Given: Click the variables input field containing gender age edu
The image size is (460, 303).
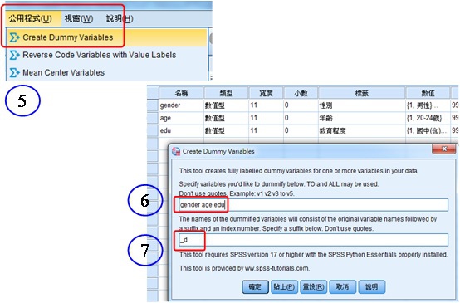Looking at the screenshot, I should [313, 205].
